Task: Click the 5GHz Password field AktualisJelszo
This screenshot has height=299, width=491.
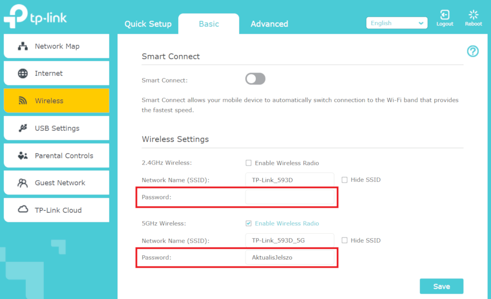Action: (x=290, y=257)
